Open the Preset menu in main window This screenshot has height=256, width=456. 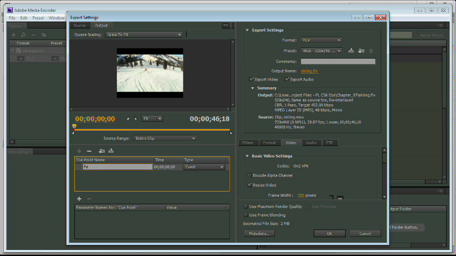[38, 18]
